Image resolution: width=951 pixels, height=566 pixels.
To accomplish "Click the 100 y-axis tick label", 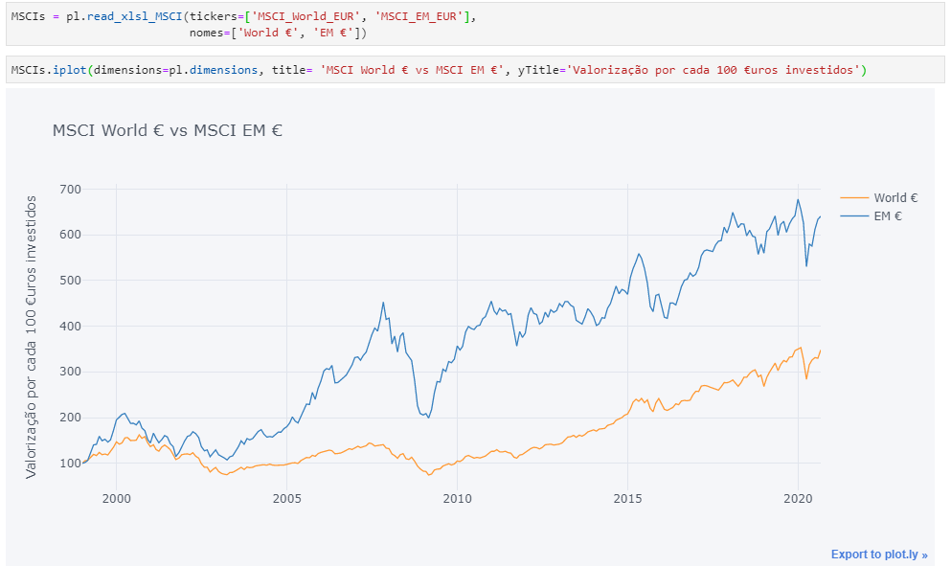I will [70, 464].
